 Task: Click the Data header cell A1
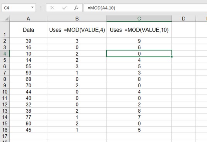point(28,30)
